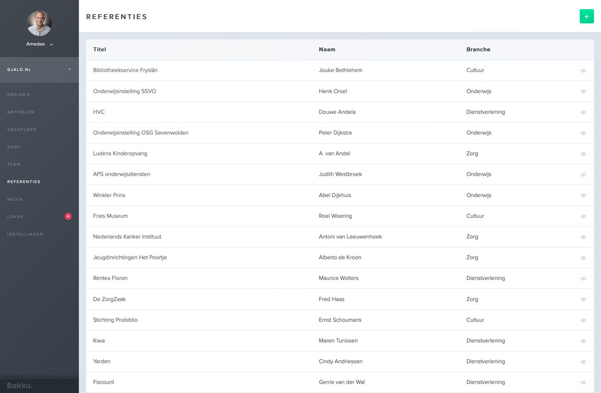This screenshot has height=393, width=601.
Task: Click the Bakku logo in the sidebar footer
Action: (20, 385)
